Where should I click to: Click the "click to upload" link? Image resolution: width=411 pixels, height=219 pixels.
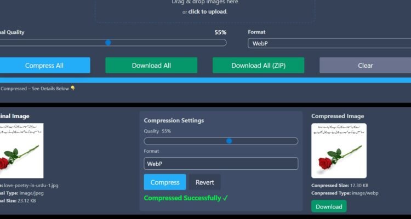[x=207, y=11]
